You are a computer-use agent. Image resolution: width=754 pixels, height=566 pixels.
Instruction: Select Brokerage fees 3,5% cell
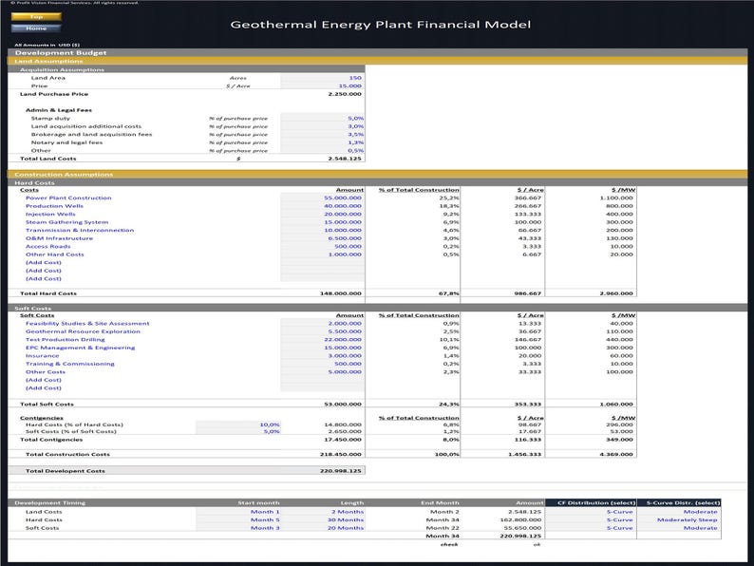click(x=322, y=134)
